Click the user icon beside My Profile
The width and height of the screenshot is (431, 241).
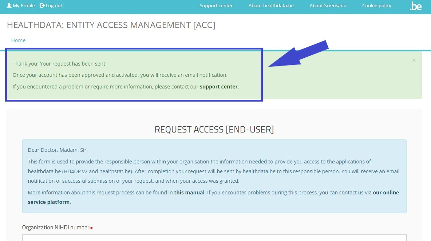9,5
